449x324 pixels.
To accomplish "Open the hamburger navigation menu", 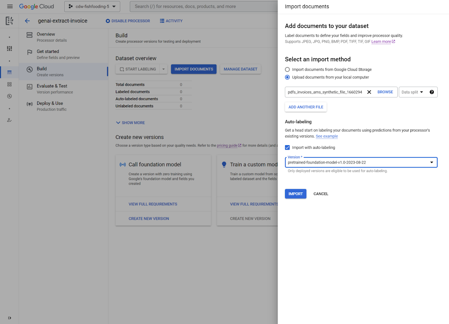I will click(10, 6).
